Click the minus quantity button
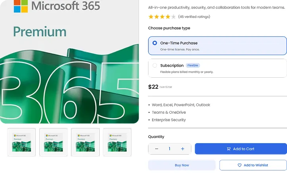 click(x=156, y=149)
